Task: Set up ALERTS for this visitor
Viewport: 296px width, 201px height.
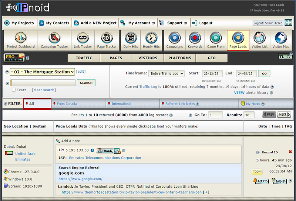Action: [261, 181]
